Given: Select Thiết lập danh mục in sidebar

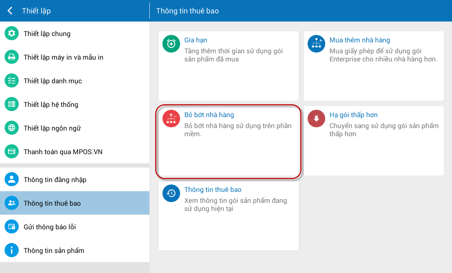Looking at the screenshot, I should (75, 81).
